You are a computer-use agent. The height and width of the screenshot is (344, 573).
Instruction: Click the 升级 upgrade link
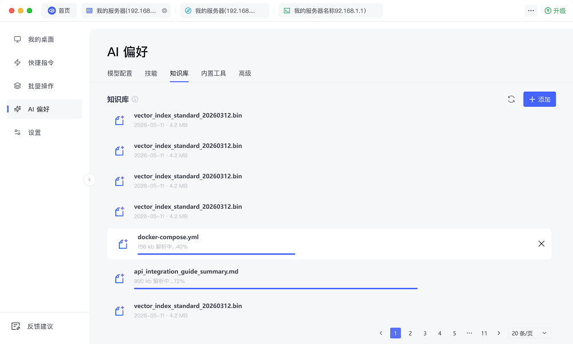click(555, 10)
